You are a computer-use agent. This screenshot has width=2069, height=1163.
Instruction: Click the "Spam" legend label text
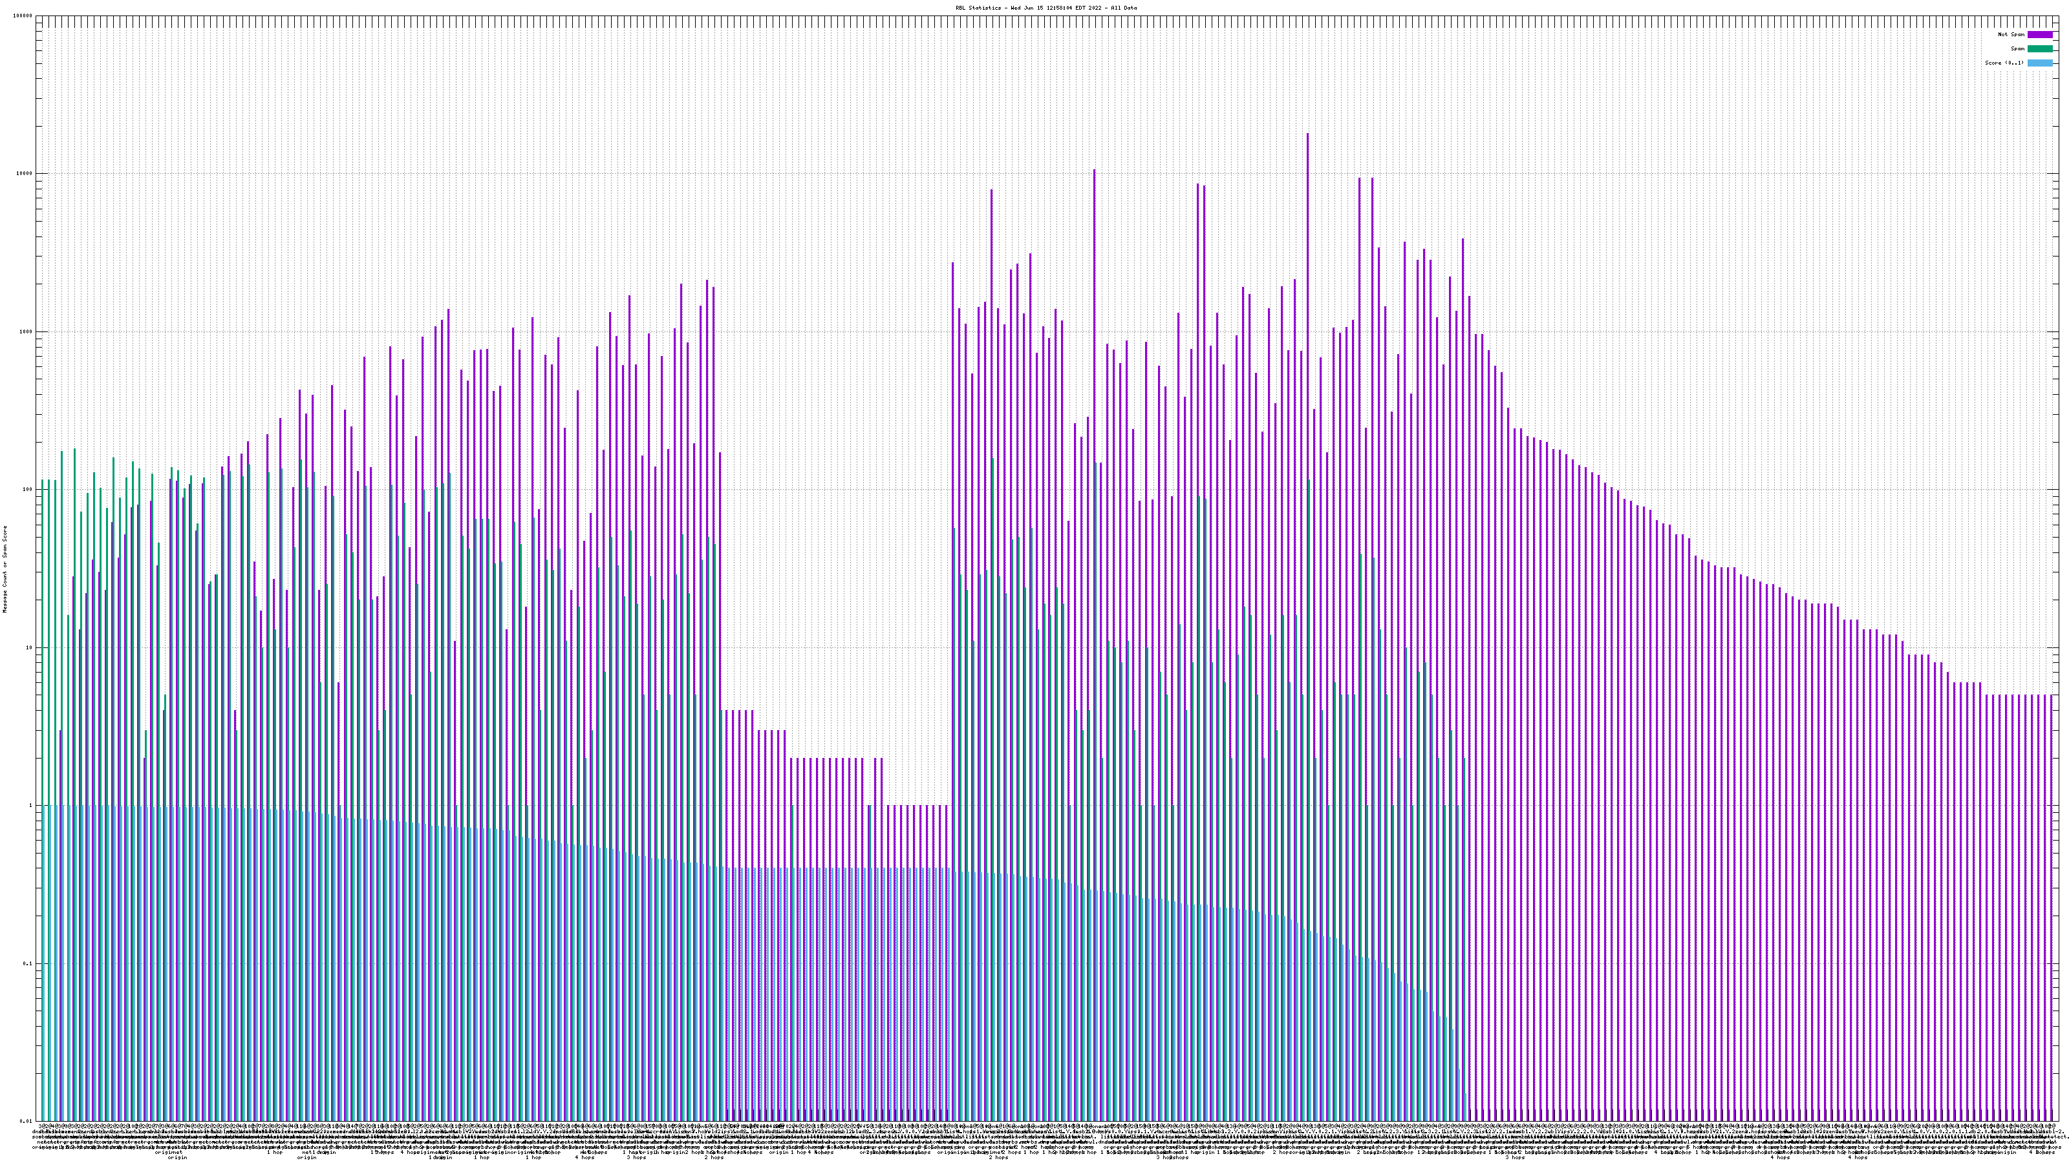pyautogui.click(x=2017, y=49)
